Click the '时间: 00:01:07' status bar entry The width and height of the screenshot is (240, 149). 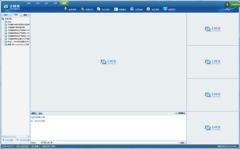click(8, 147)
